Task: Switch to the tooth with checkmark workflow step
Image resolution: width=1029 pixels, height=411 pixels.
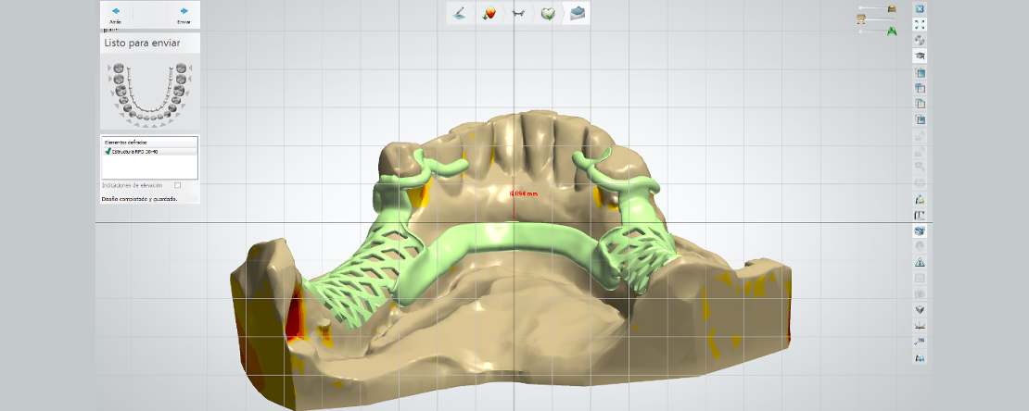Action: (x=548, y=13)
